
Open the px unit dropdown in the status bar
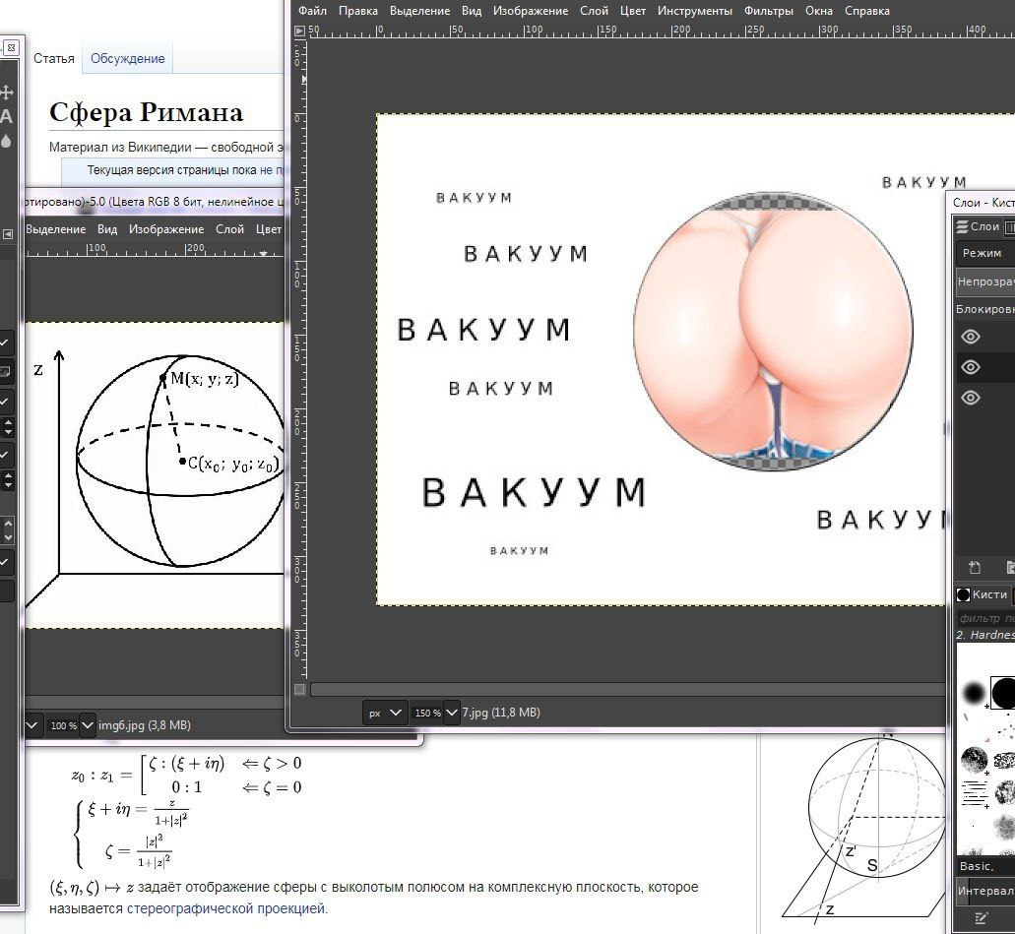[385, 713]
